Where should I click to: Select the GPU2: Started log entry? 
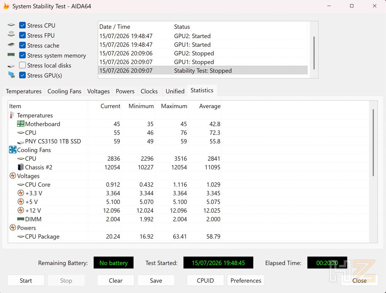point(203,36)
